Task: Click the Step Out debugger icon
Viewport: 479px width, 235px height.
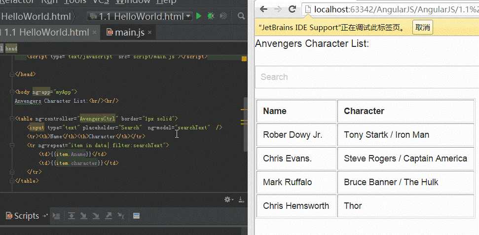Action: (x=109, y=216)
